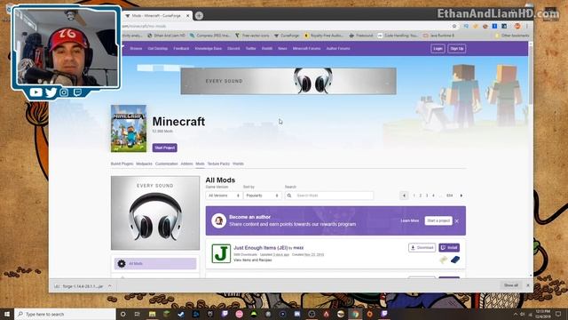Click the JEI green J mod icon
The width and height of the screenshot is (568, 320).
tap(221, 253)
